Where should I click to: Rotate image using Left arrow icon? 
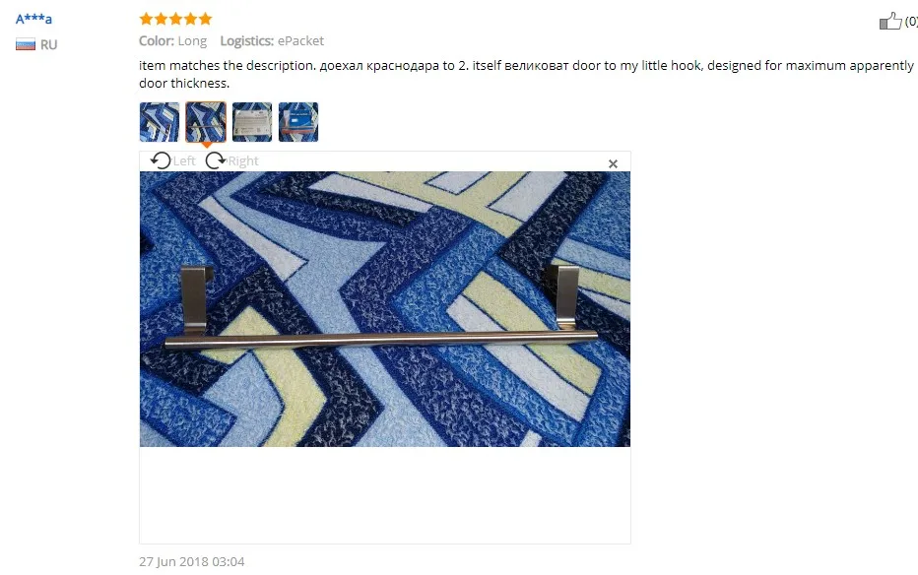[161, 160]
